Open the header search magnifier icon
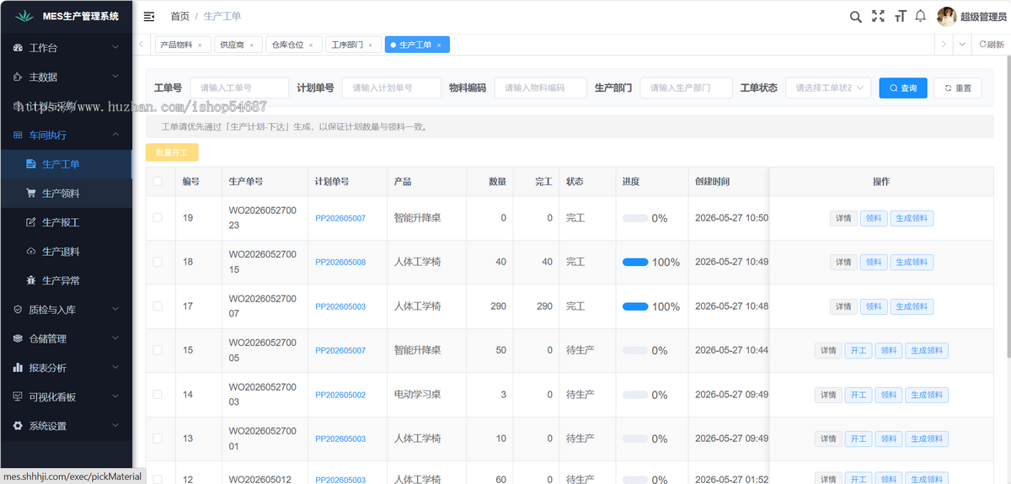 (855, 16)
